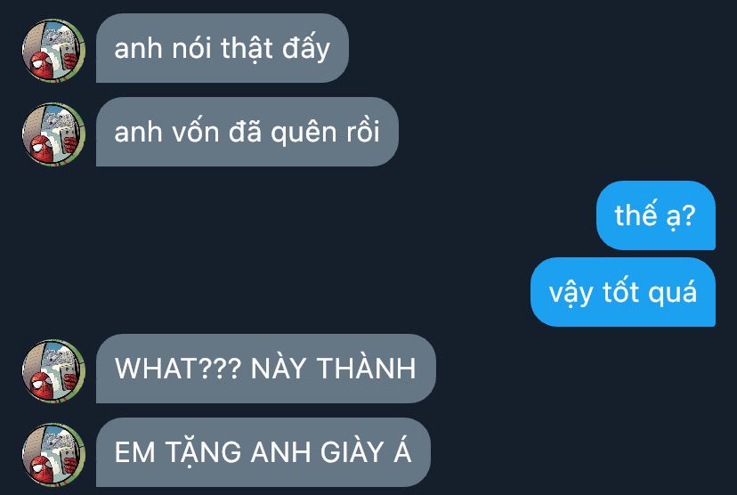The width and height of the screenshot is (737, 495).
Task: Click the word 'quên' in the second message
Action: pyautogui.click(x=304, y=133)
